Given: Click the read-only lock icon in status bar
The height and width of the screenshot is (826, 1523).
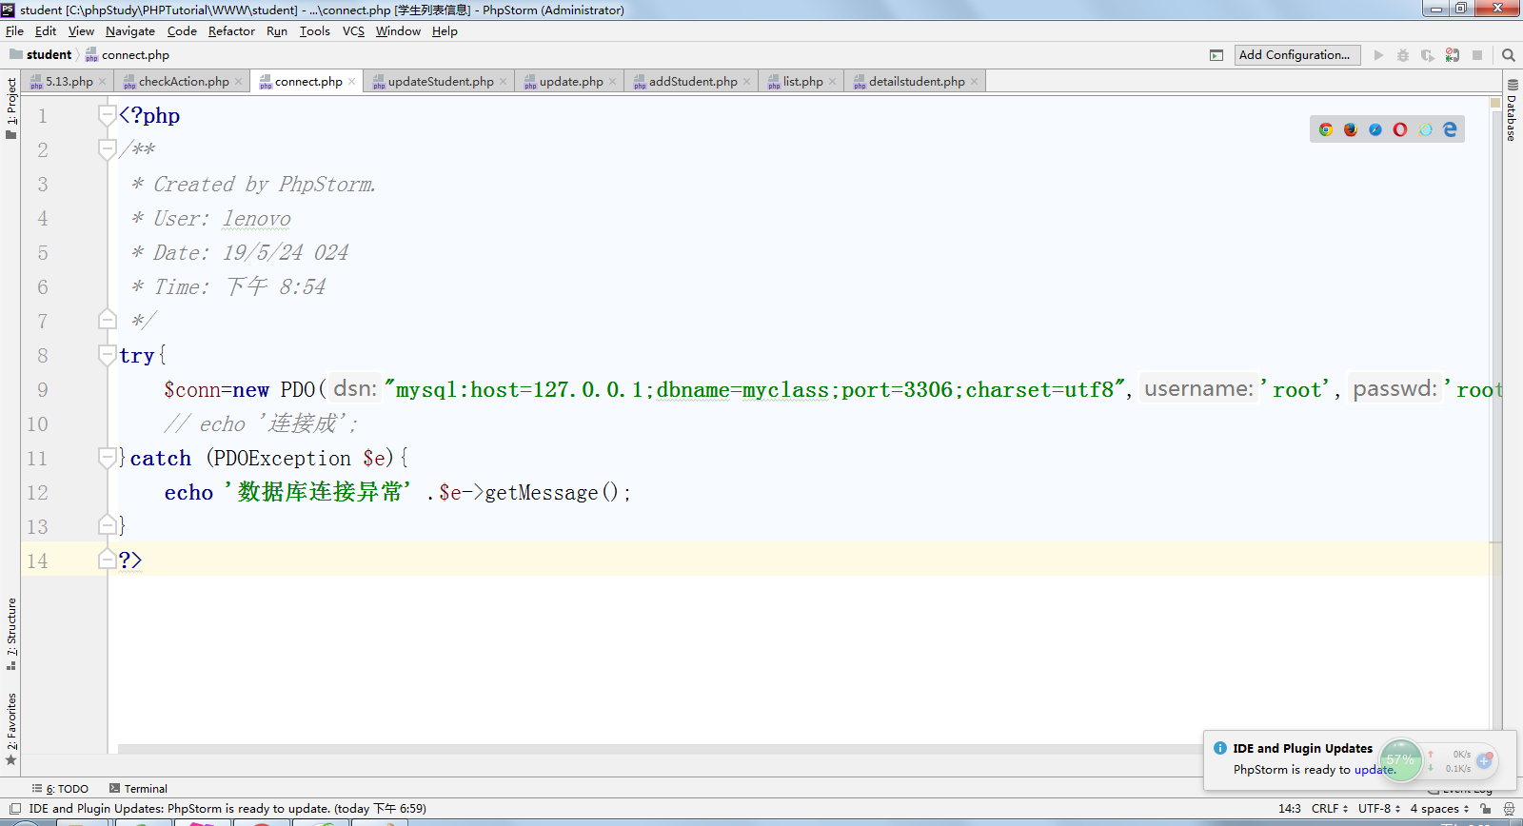Looking at the screenshot, I should click(x=1486, y=809).
